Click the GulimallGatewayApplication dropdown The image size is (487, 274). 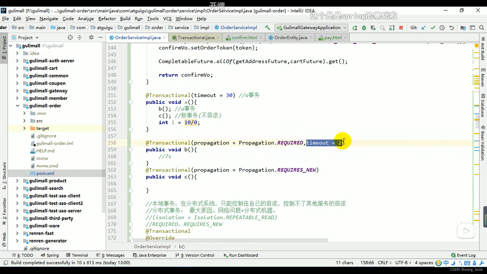click(x=311, y=27)
